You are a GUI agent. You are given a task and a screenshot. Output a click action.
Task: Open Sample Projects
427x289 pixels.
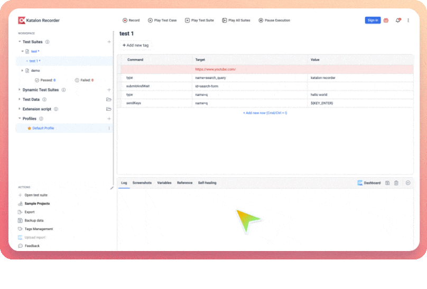click(x=34, y=204)
